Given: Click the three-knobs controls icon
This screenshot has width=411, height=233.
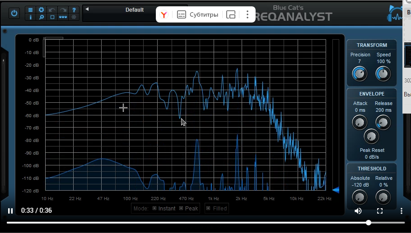Looking at the screenshot, I should (63, 17).
